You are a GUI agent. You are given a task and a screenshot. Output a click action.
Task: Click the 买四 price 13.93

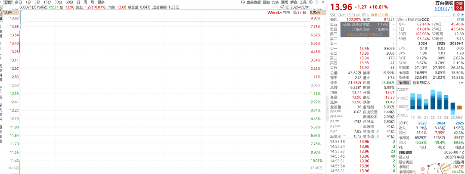tap(364, 63)
